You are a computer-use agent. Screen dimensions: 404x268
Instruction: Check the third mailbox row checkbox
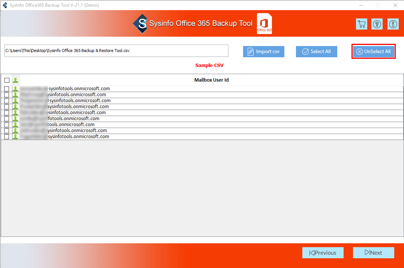(7, 101)
